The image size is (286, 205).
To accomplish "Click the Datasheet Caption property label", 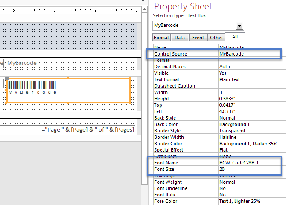I will (175, 86).
